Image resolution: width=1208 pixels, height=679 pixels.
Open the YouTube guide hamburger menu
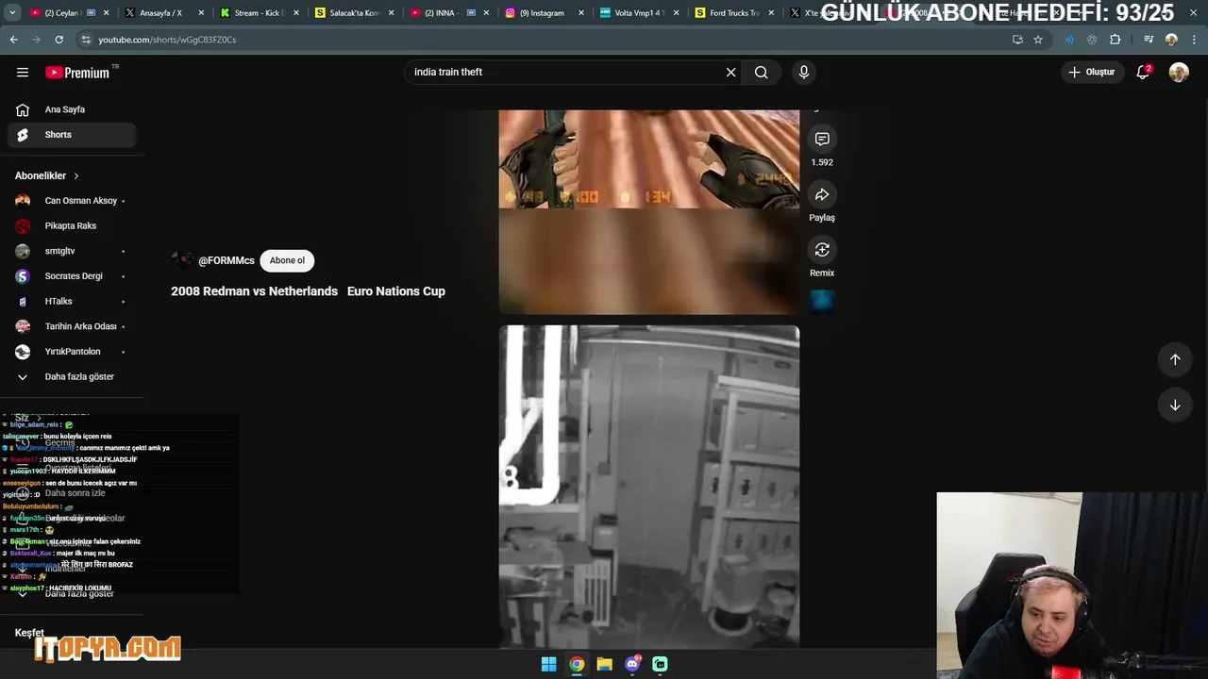click(x=23, y=72)
